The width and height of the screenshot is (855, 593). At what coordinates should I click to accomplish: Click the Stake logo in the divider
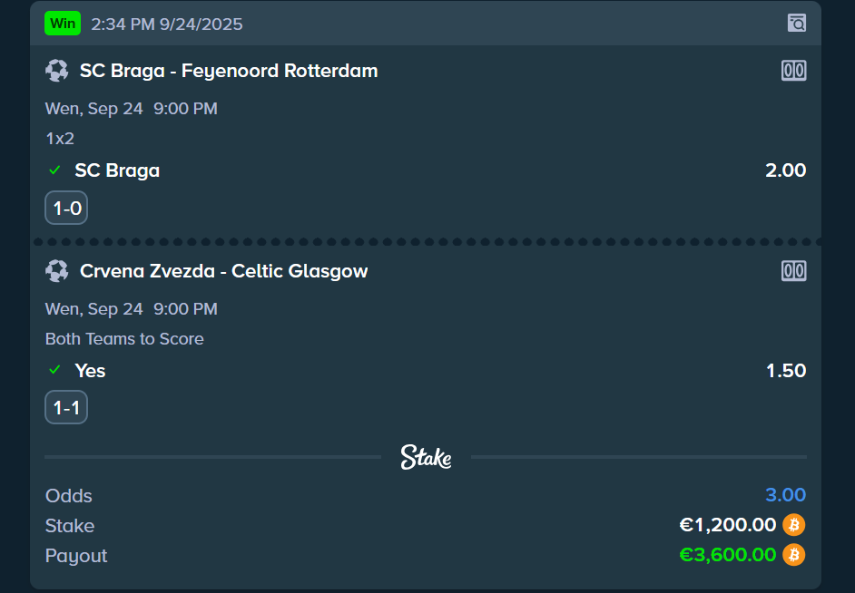point(426,457)
